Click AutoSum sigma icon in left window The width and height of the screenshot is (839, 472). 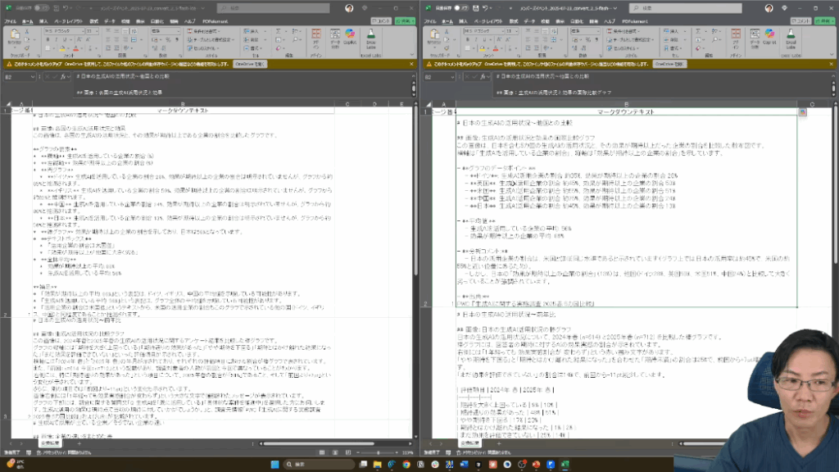(x=279, y=32)
